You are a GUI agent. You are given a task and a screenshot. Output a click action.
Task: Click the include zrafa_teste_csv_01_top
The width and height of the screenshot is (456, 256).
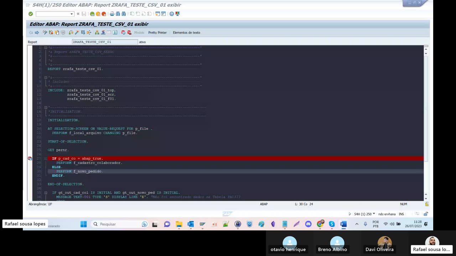91,90
